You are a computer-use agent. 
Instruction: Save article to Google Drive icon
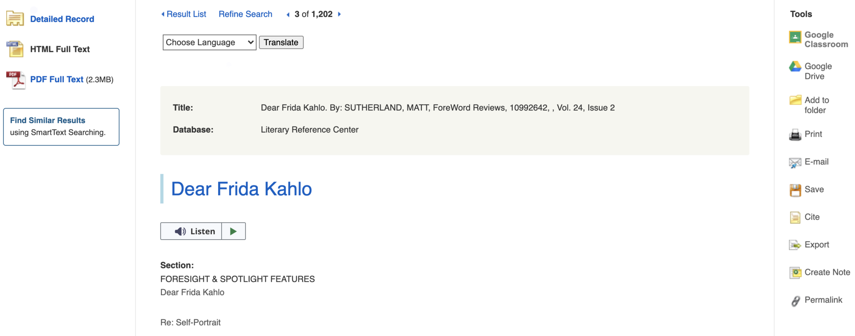[x=795, y=67]
